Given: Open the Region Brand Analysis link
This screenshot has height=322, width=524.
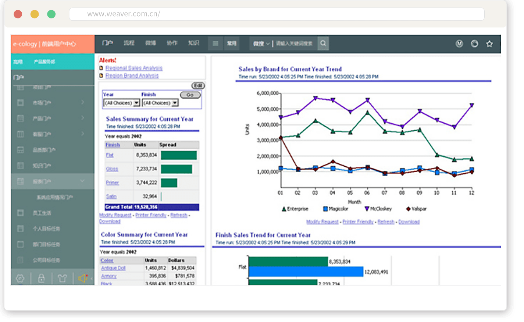Looking at the screenshot, I should pos(132,75).
